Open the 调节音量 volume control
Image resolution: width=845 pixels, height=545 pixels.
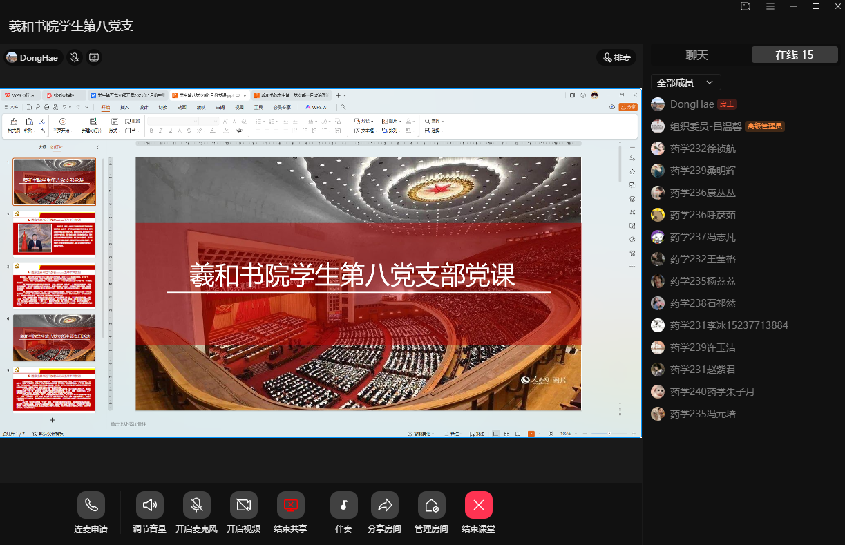(149, 505)
